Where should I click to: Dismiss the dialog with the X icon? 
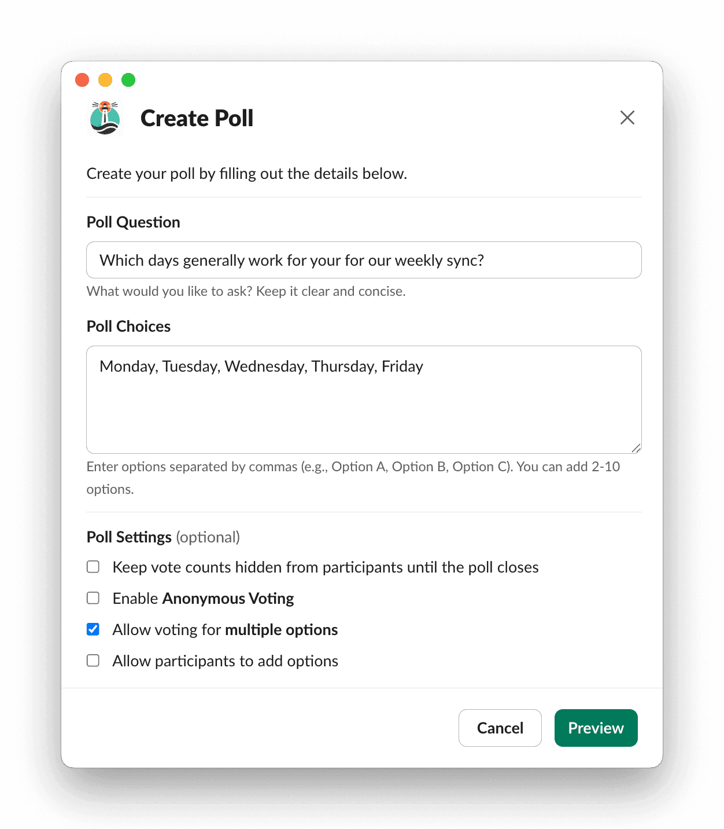coord(627,118)
